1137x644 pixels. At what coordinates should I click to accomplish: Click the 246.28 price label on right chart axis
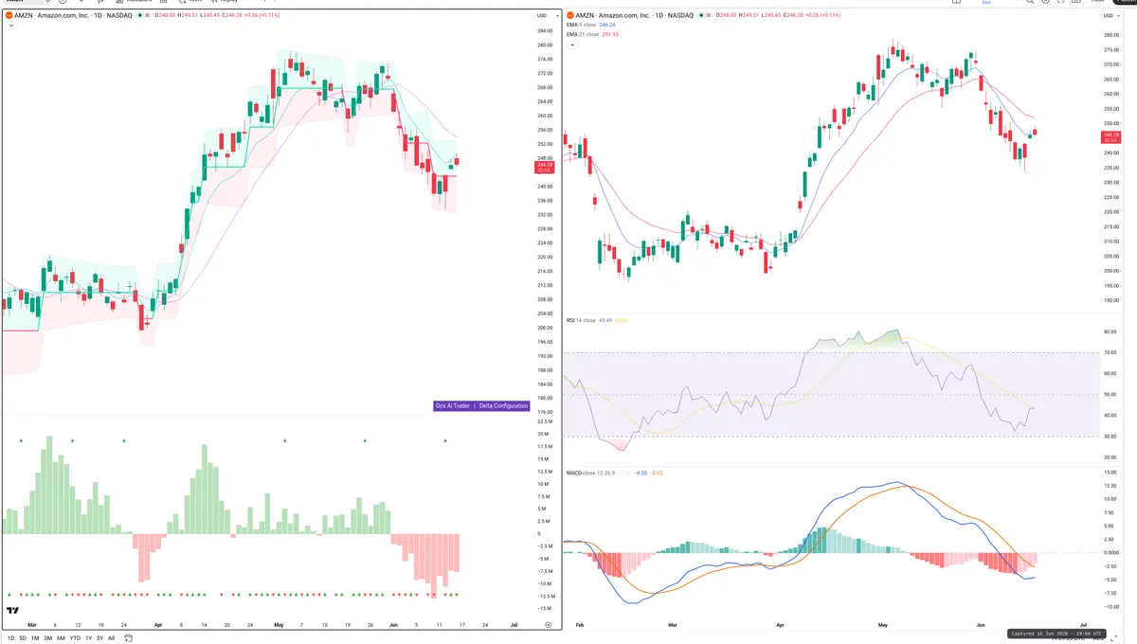click(1111, 136)
